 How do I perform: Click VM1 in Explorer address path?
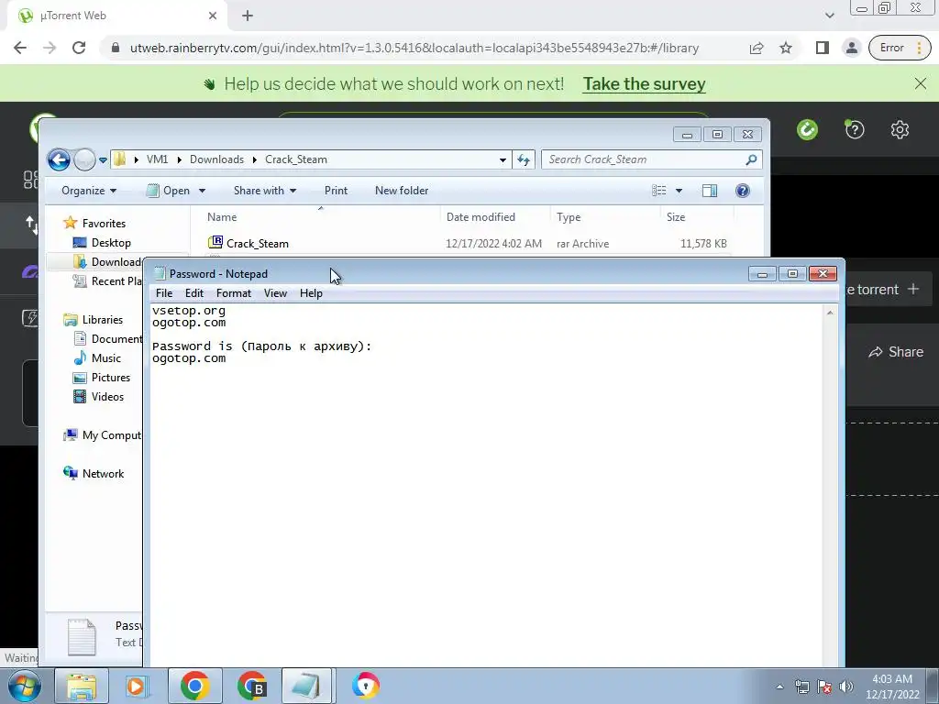157,159
